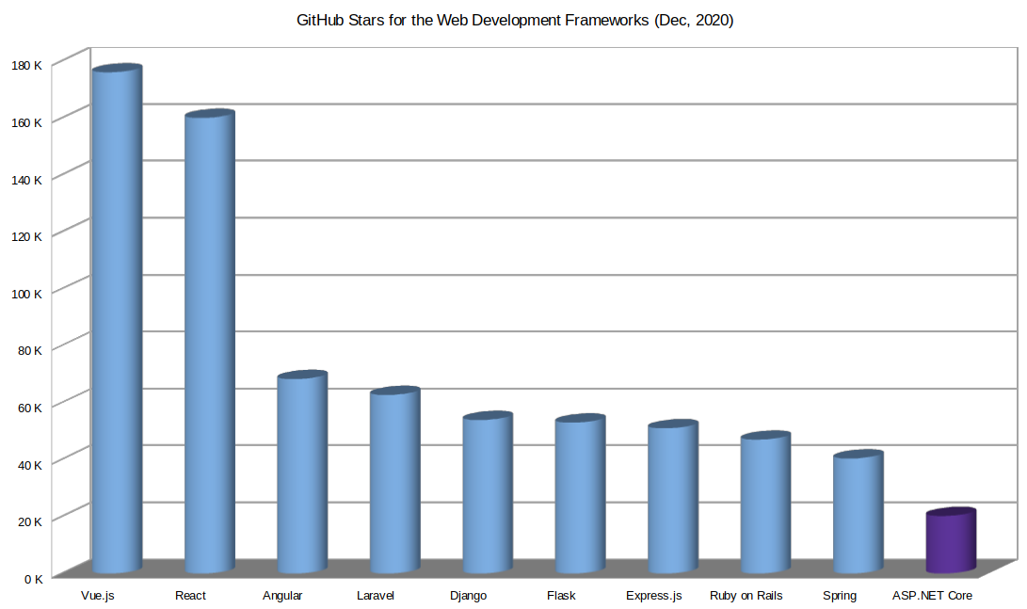This screenshot has height=609, width=1027.
Task: Click the 20 K y-axis value
Action: 30,521
